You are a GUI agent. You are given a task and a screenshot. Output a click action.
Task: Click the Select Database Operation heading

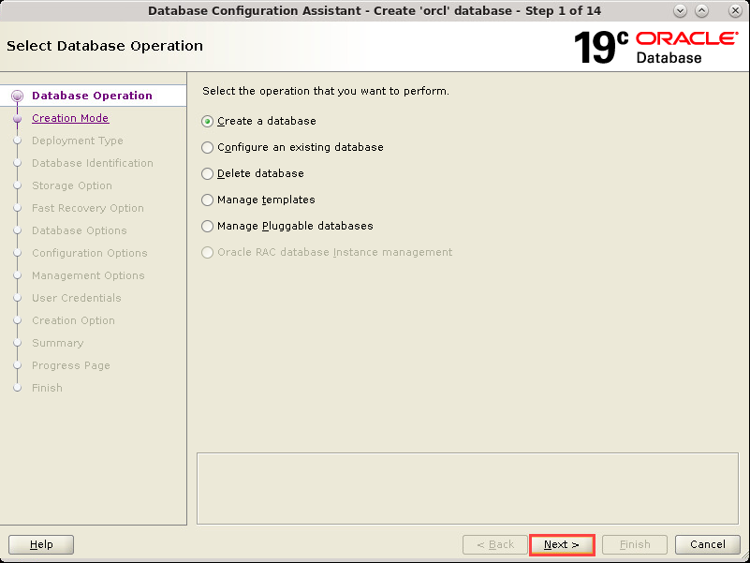click(x=105, y=46)
